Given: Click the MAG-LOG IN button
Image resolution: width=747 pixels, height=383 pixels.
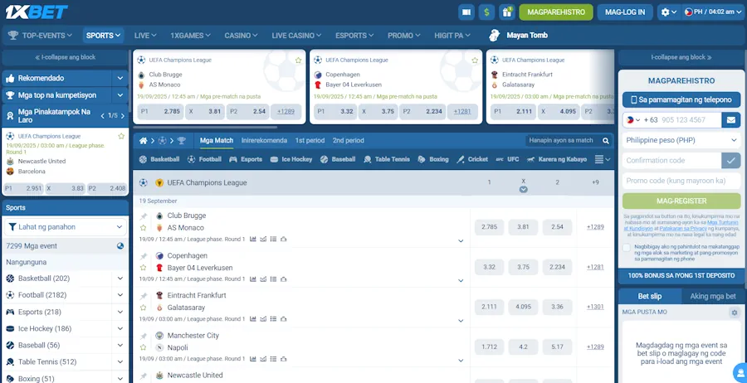Looking at the screenshot, I should coord(625,12).
